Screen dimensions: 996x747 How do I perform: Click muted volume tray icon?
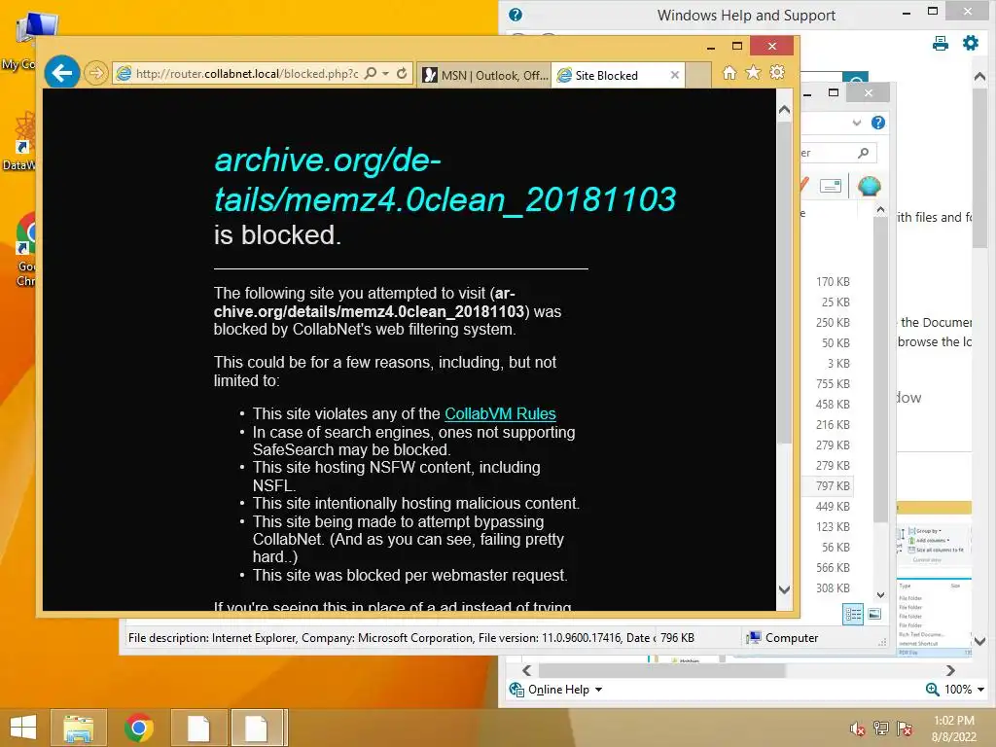pyautogui.click(x=858, y=729)
